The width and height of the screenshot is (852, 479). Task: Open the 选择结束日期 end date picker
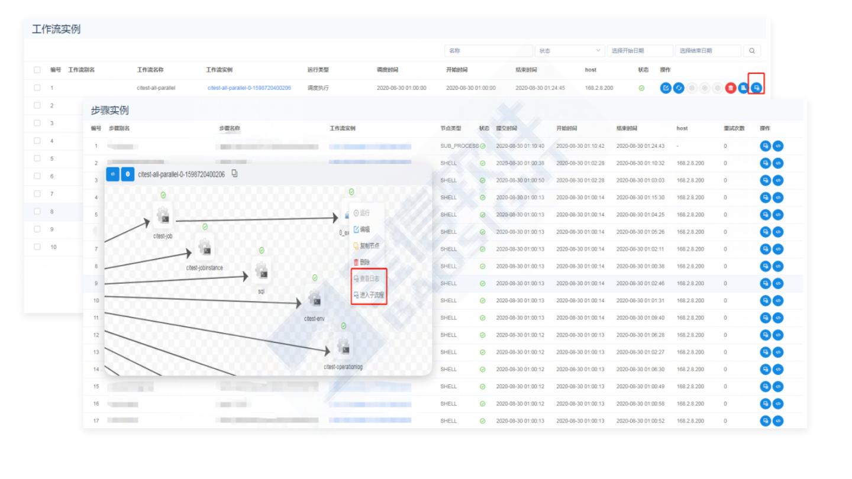click(x=708, y=51)
